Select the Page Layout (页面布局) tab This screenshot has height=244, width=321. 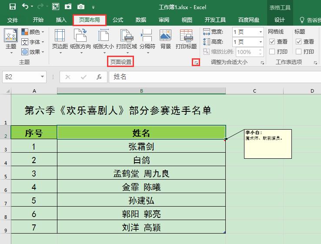(x=90, y=20)
